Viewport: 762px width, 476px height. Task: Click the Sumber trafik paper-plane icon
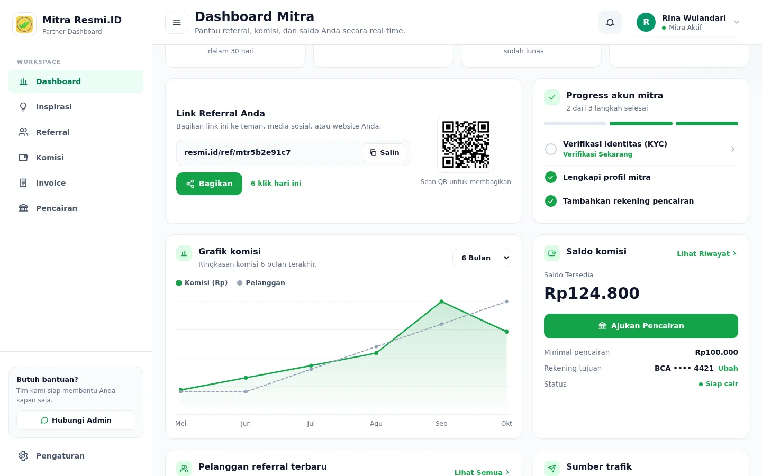pos(552,469)
